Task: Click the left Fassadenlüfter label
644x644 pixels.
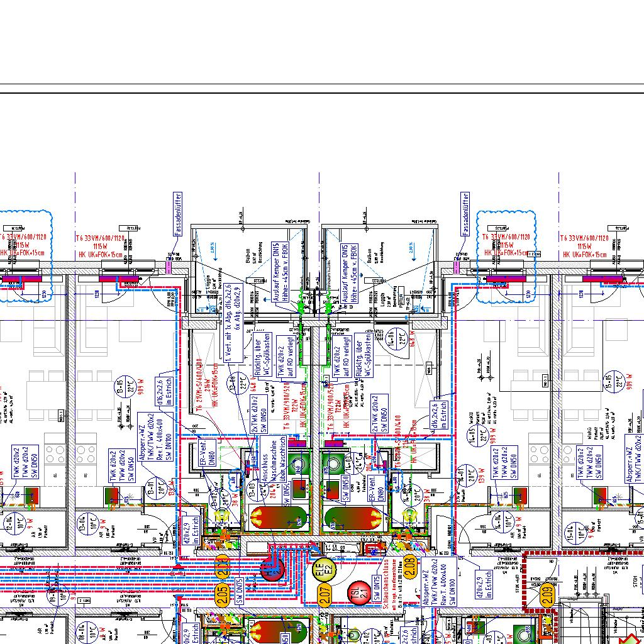Action: pyautogui.click(x=178, y=214)
